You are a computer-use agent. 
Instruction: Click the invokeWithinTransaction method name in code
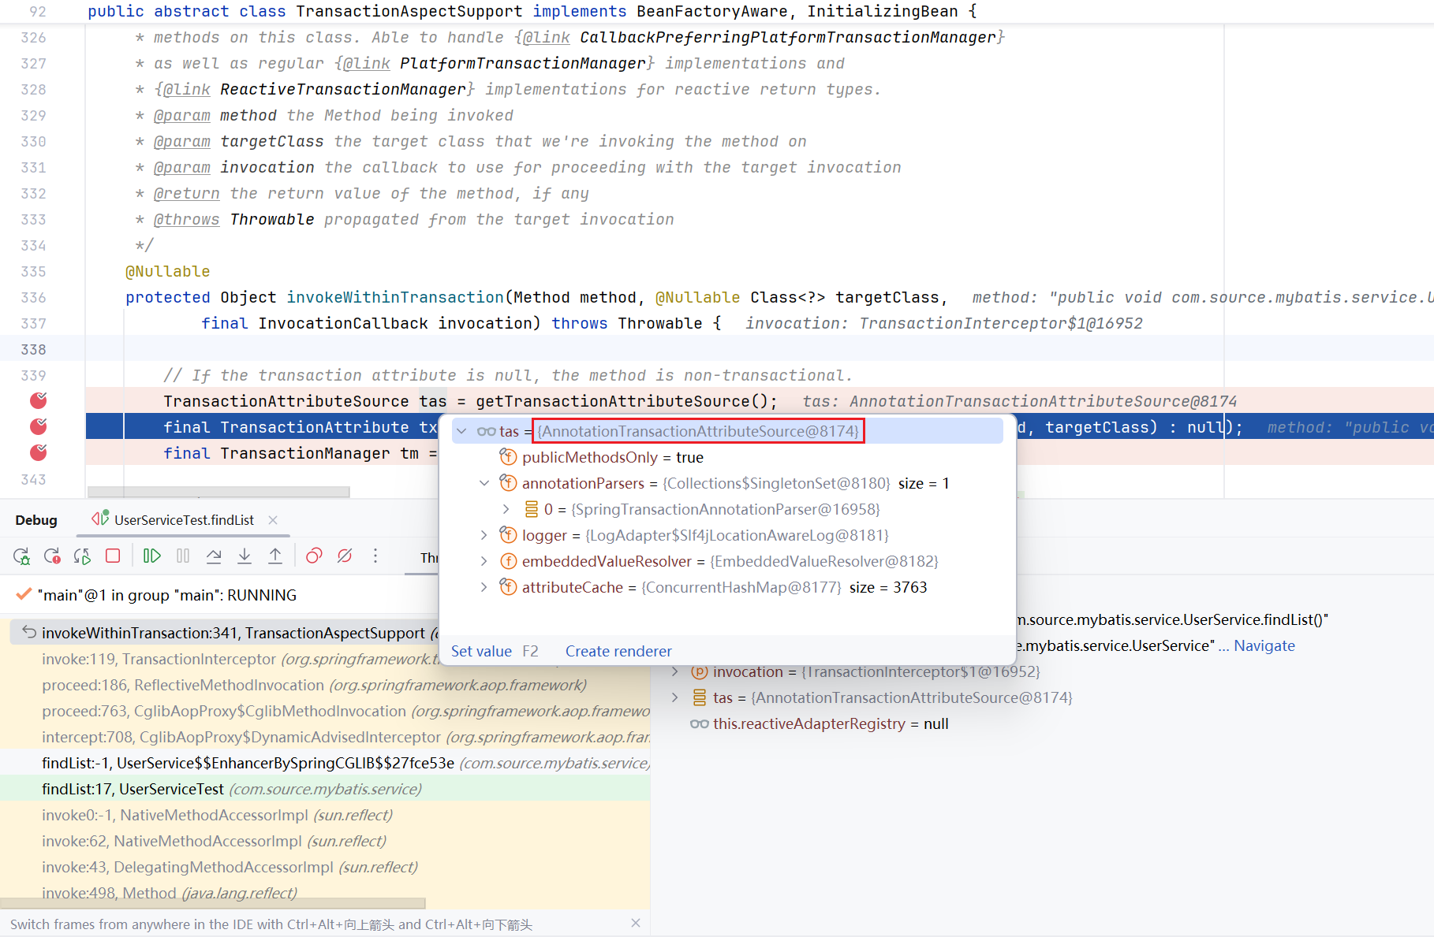tap(394, 297)
